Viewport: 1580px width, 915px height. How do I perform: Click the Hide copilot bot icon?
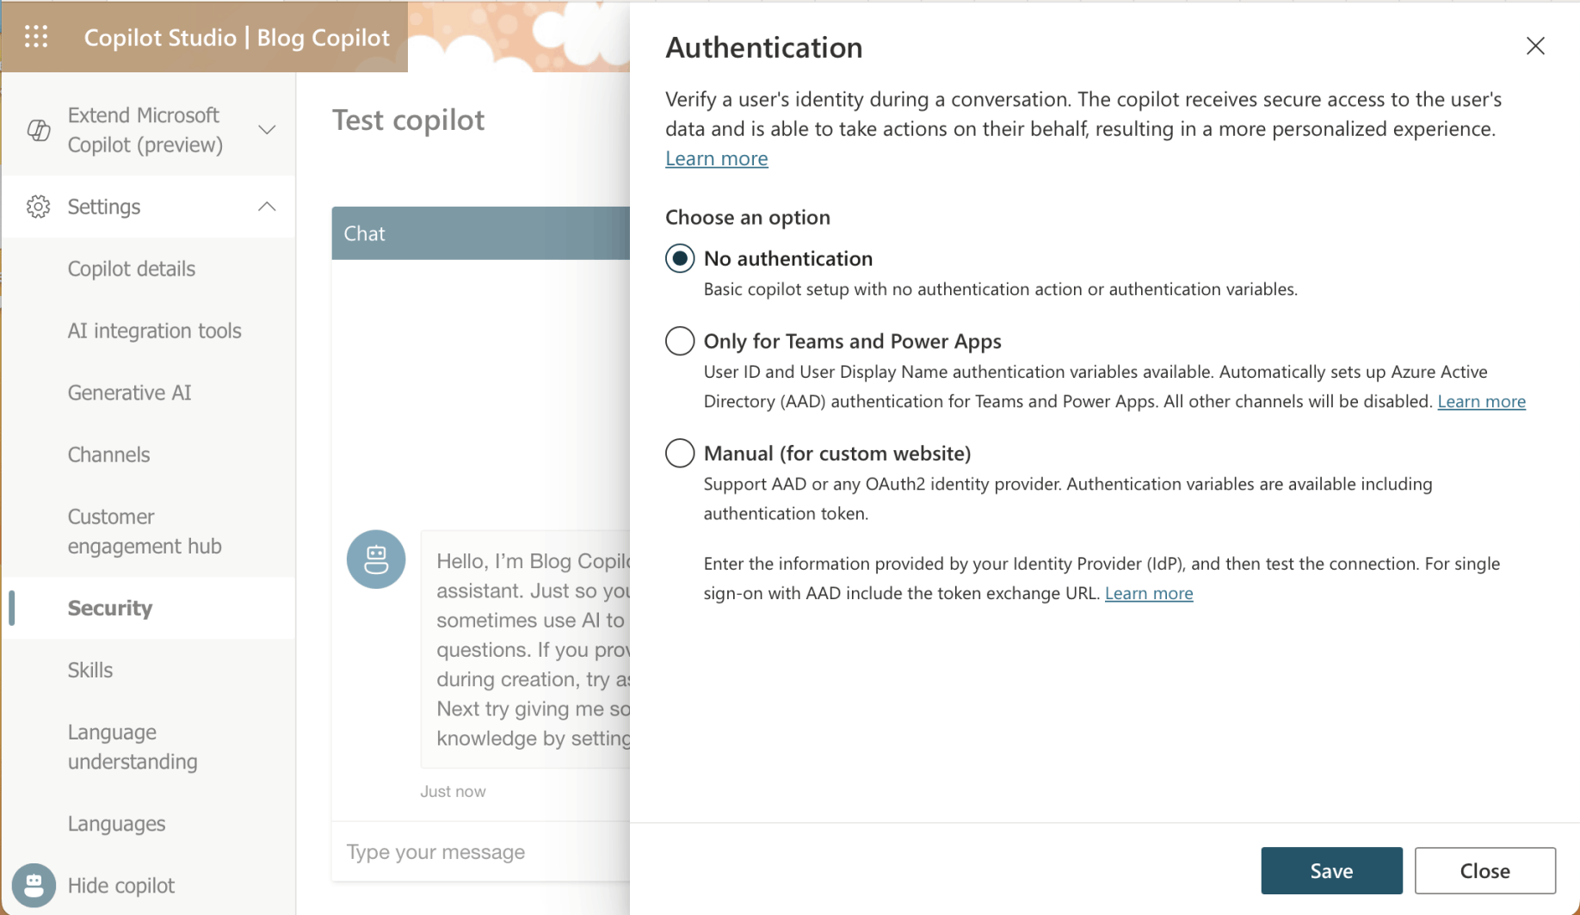click(34, 885)
